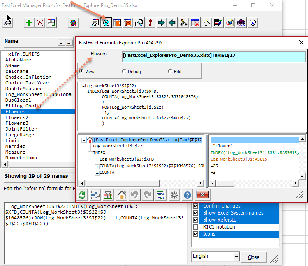Close the Formula Explorer Pro window
This screenshot has width=308, height=266.
tap(301, 42)
